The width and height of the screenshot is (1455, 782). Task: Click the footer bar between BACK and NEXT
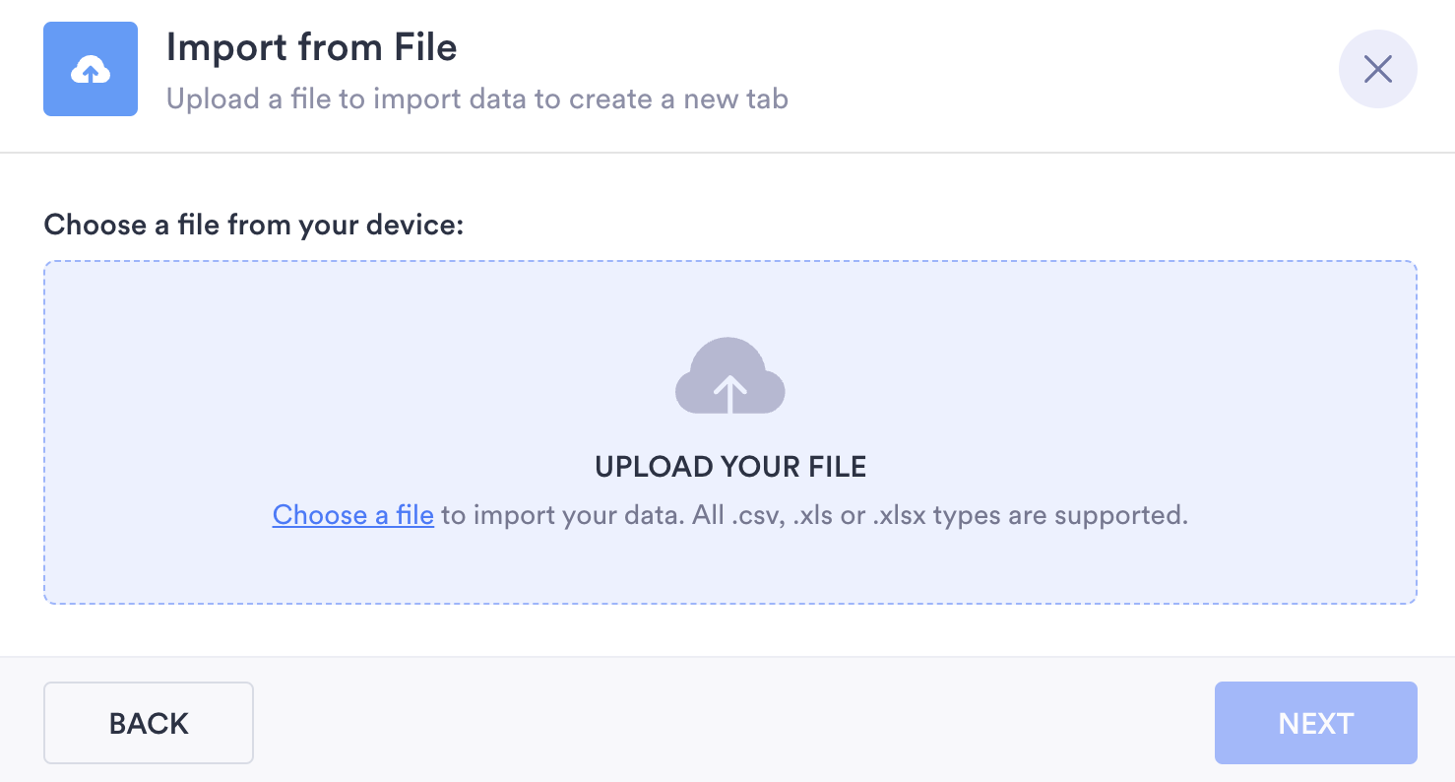pyautogui.click(x=733, y=723)
